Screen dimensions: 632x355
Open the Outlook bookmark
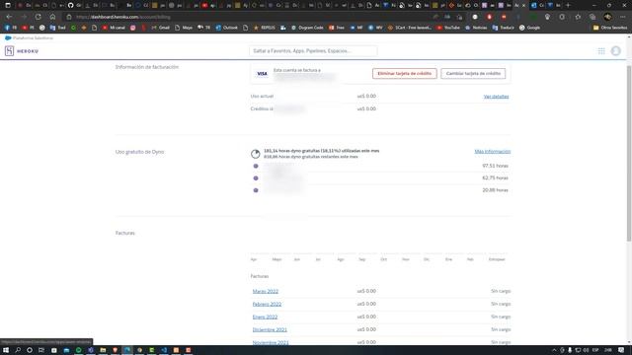(226, 28)
